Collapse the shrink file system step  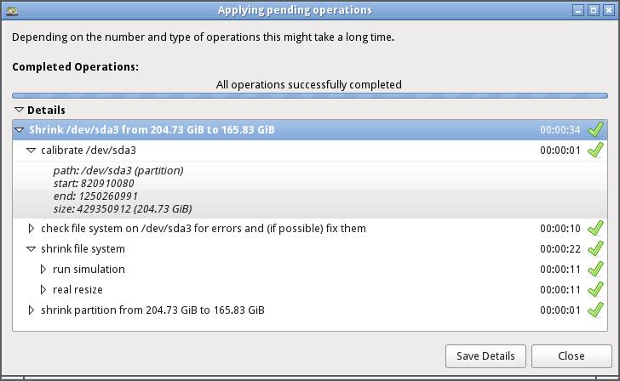pyautogui.click(x=32, y=249)
